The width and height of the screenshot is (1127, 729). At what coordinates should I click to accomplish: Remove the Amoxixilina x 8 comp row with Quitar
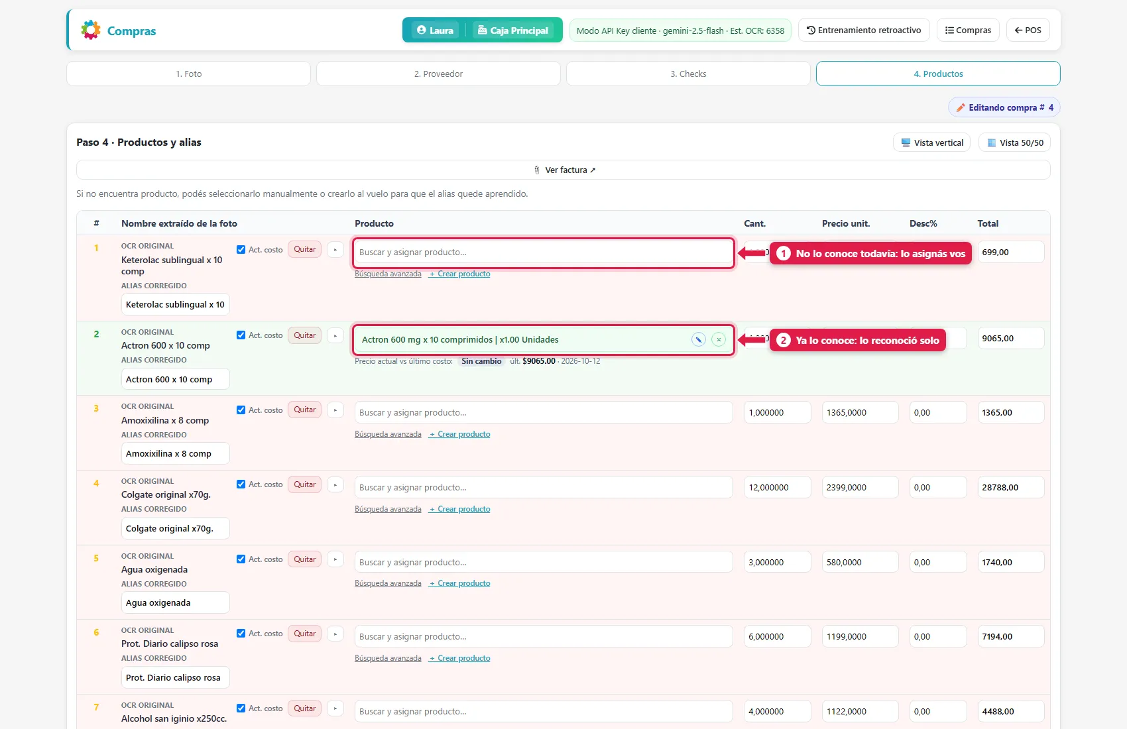[305, 410]
